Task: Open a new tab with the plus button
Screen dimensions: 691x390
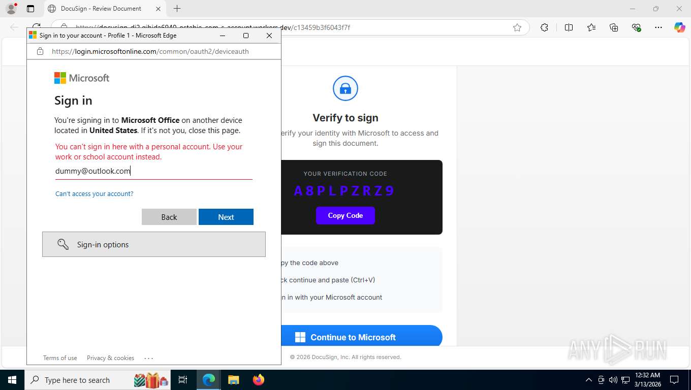Action: pyautogui.click(x=177, y=9)
